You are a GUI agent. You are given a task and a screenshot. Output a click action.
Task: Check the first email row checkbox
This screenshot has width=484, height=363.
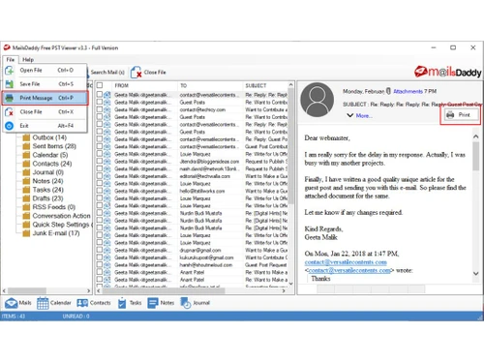coord(100,95)
